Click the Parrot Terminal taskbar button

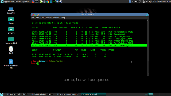click(93, 94)
